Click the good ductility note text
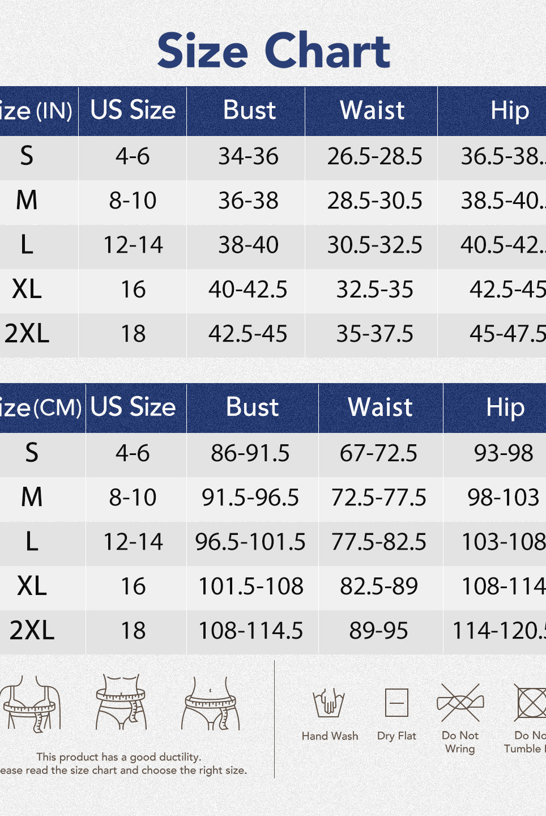This screenshot has height=816, width=546. coord(119,757)
